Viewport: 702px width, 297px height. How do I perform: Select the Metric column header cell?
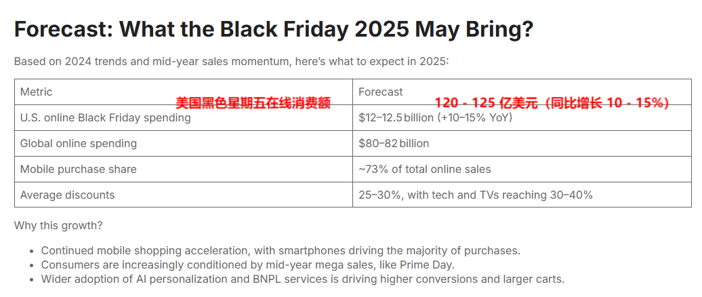(x=37, y=92)
